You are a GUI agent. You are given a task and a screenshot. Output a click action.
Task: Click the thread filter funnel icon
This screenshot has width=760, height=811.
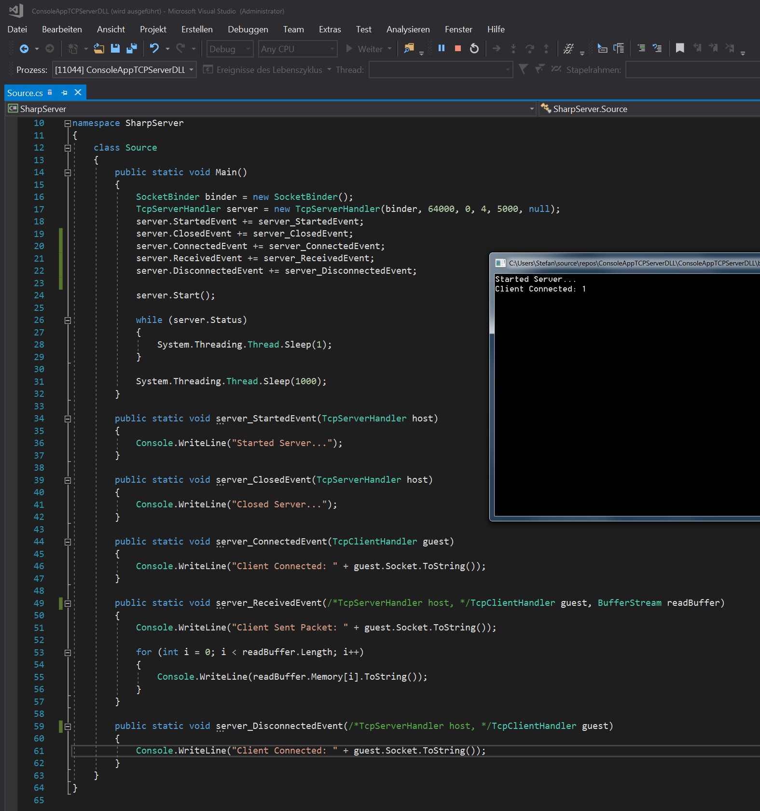pyautogui.click(x=523, y=69)
